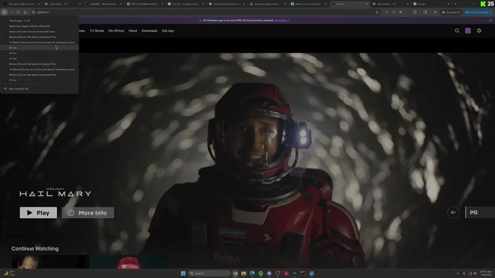Open Chrome from the taskbar
Screen dimensions: 495x278
pyautogui.click(x=235, y=273)
